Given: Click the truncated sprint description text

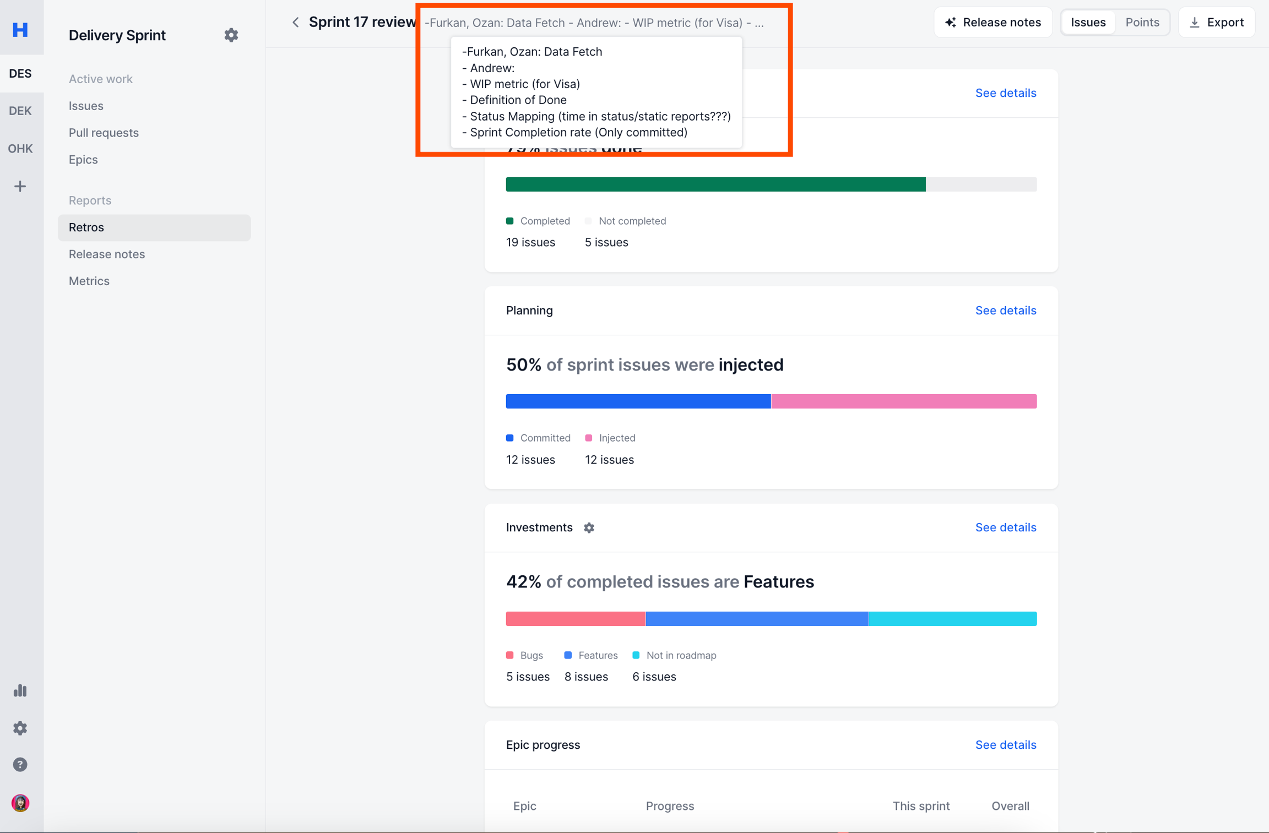Looking at the screenshot, I should coord(594,23).
